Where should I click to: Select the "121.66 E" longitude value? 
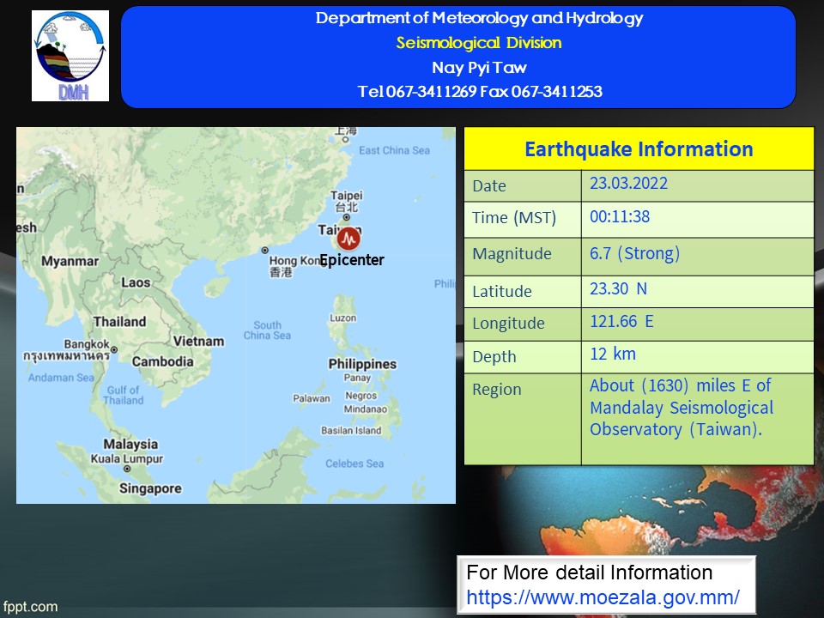tap(621, 321)
